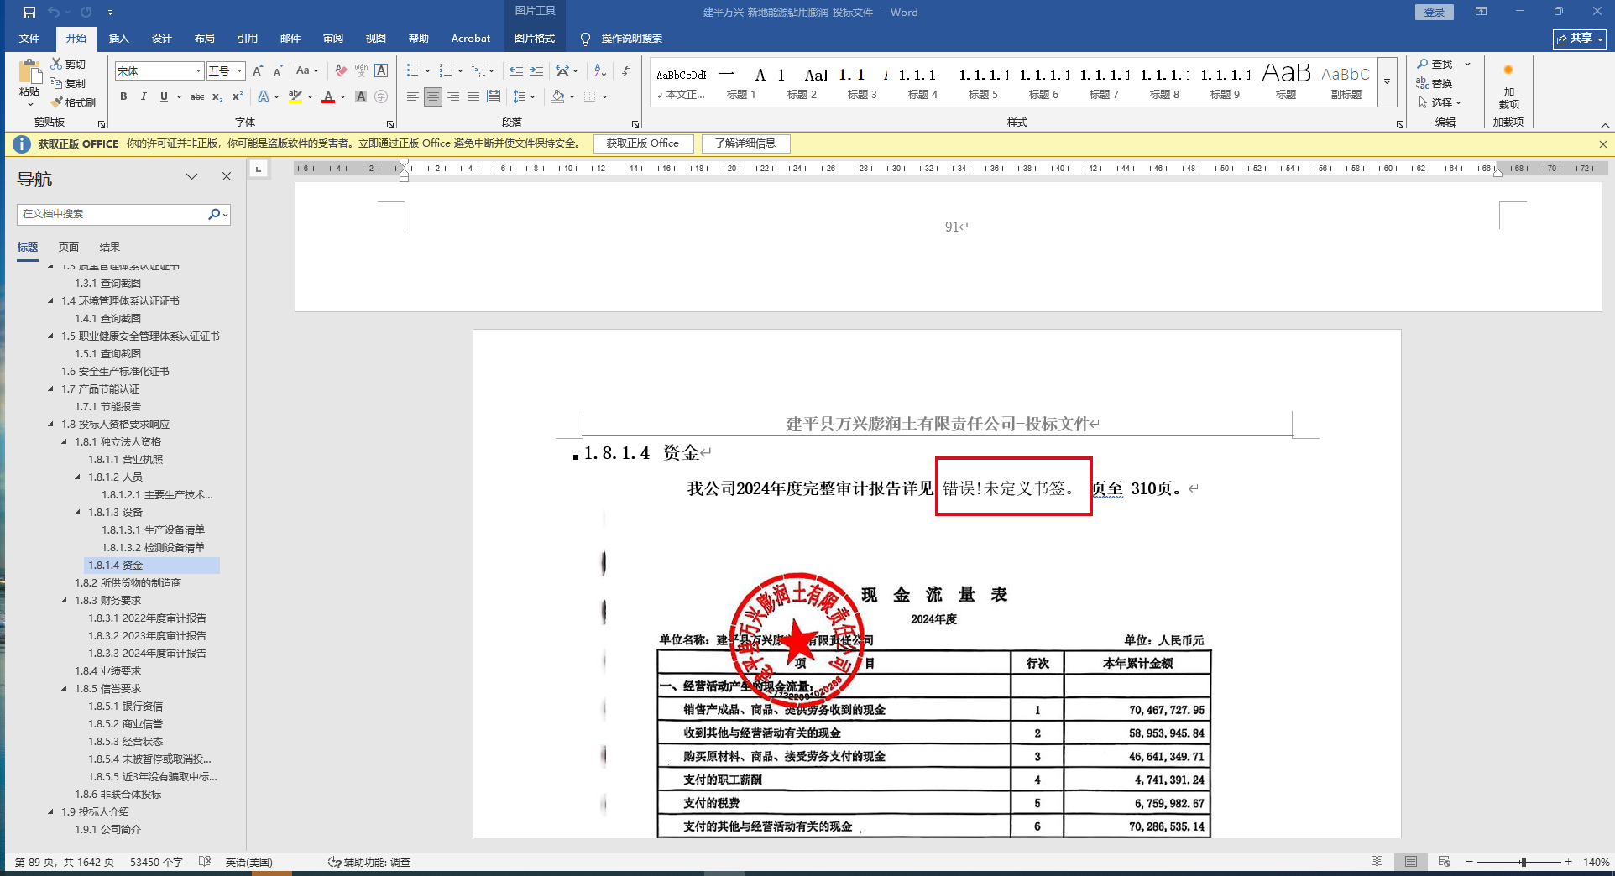The width and height of the screenshot is (1615, 876).
Task: Open the font size dropdown (五号)
Action: [239, 71]
